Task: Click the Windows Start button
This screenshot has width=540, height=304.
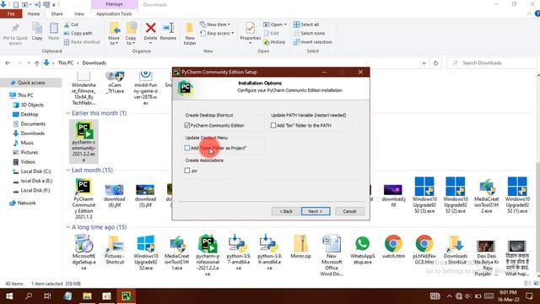Action: pyautogui.click(x=9, y=296)
